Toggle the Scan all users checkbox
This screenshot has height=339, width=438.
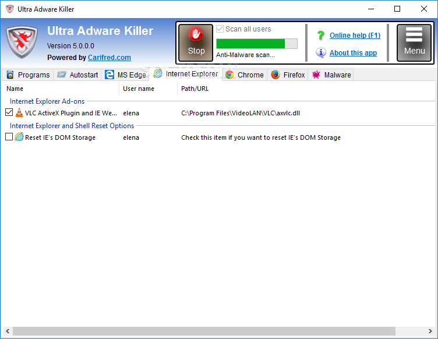click(220, 29)
